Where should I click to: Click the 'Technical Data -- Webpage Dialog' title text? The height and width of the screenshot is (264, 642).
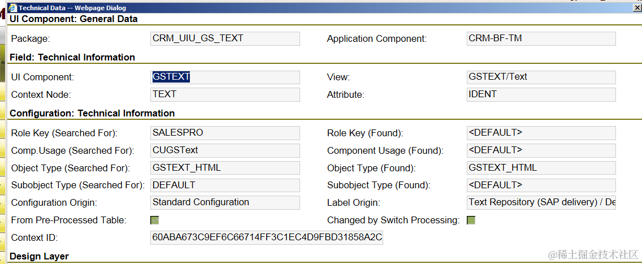click(72, 8)
